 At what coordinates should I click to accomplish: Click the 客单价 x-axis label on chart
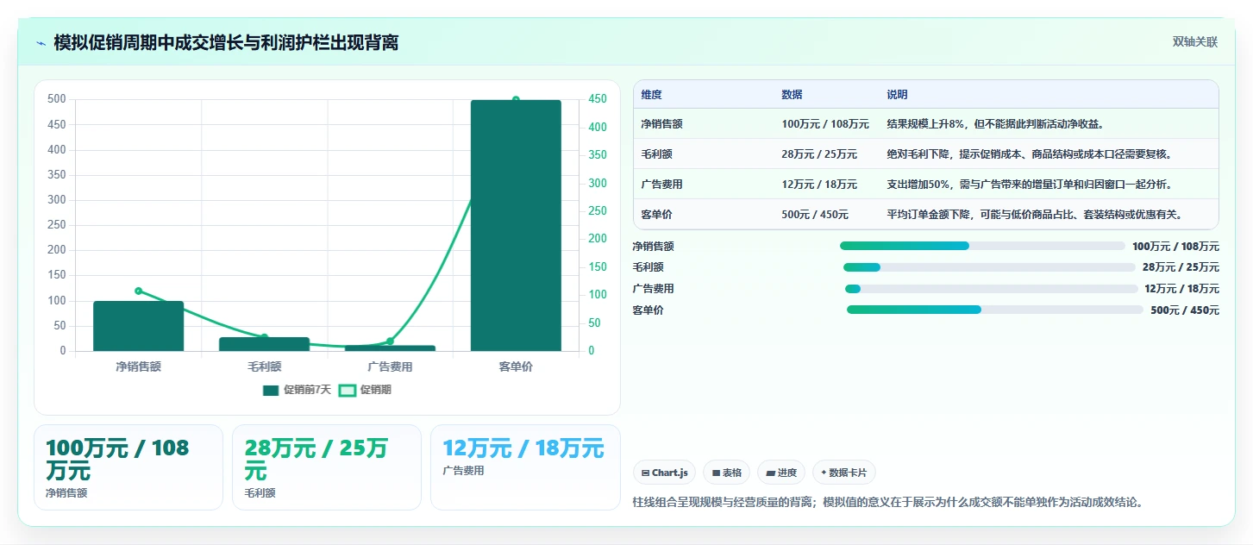[516, 366]
